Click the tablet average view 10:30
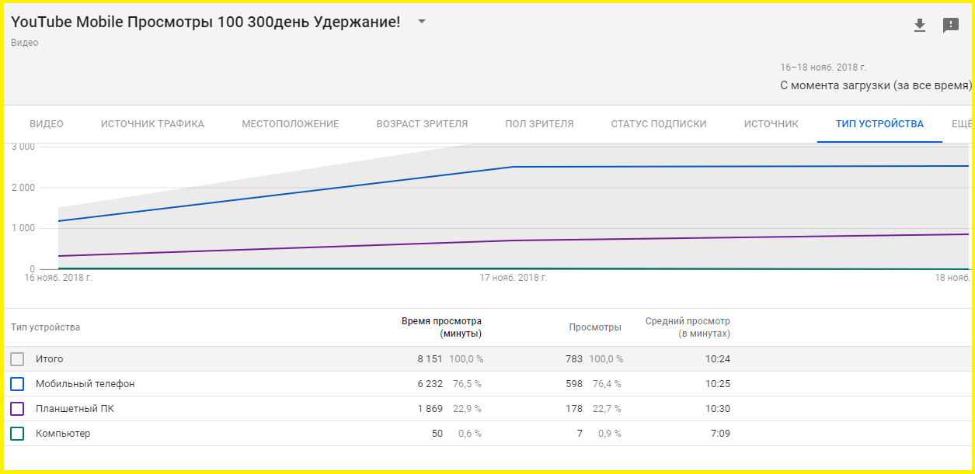Viewport: 975px width, 474px height. point(718,409)
